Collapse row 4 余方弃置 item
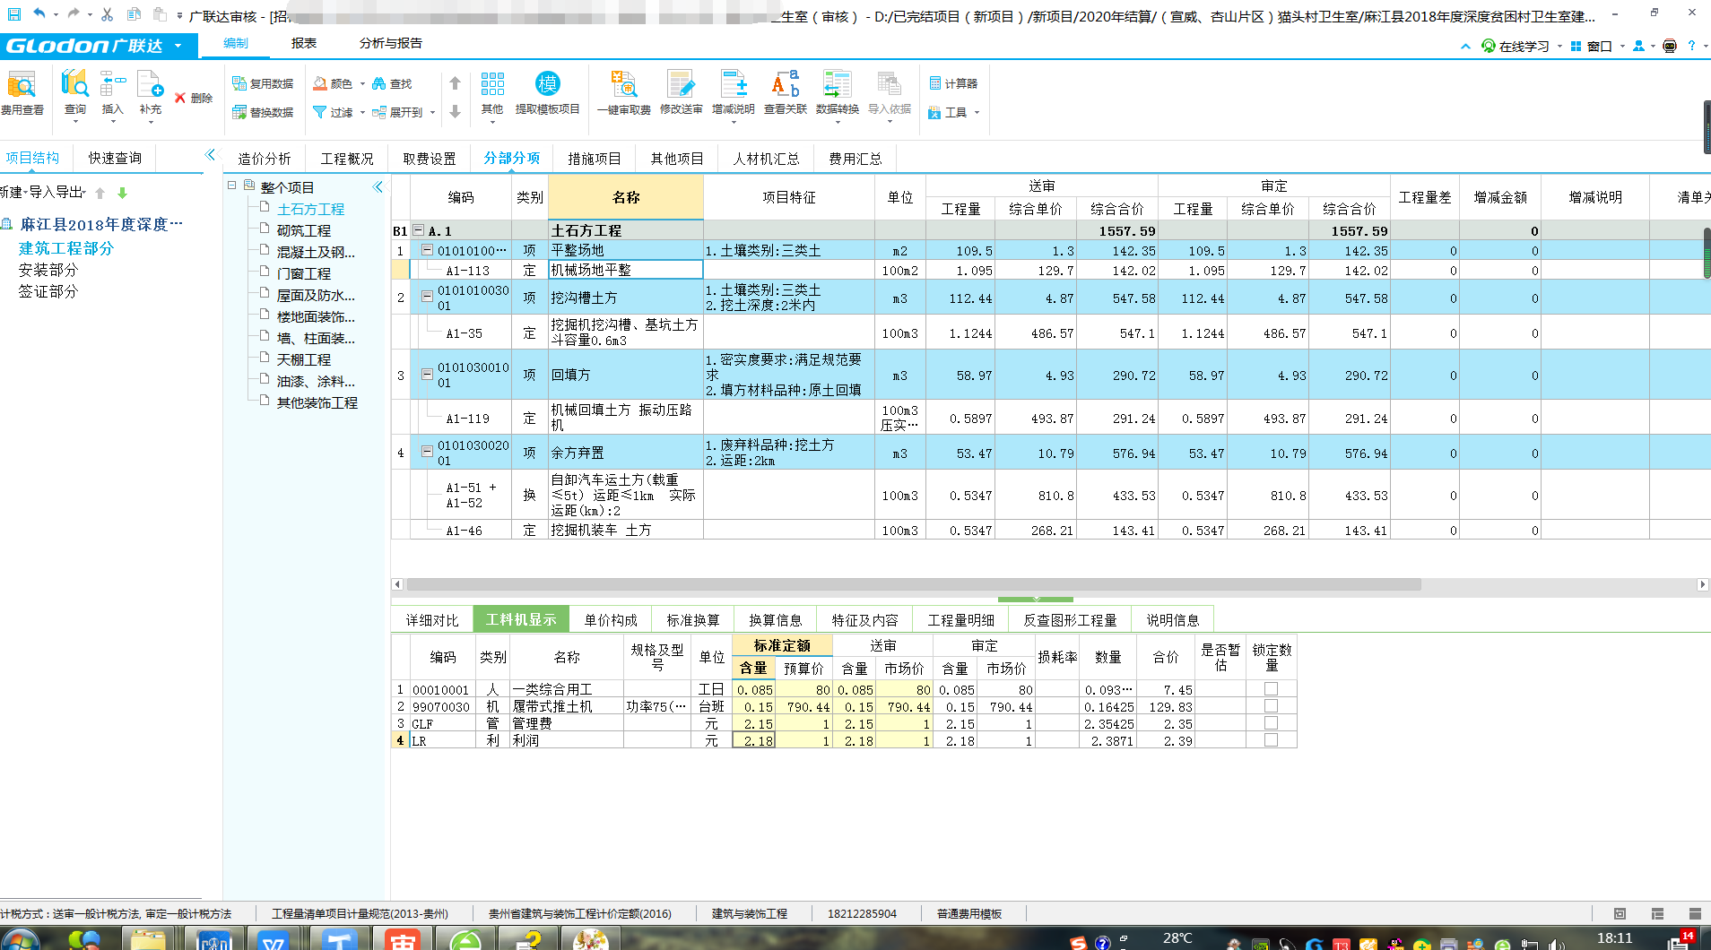This screenshot has width=1711, height=950. (x=428, y=453)
